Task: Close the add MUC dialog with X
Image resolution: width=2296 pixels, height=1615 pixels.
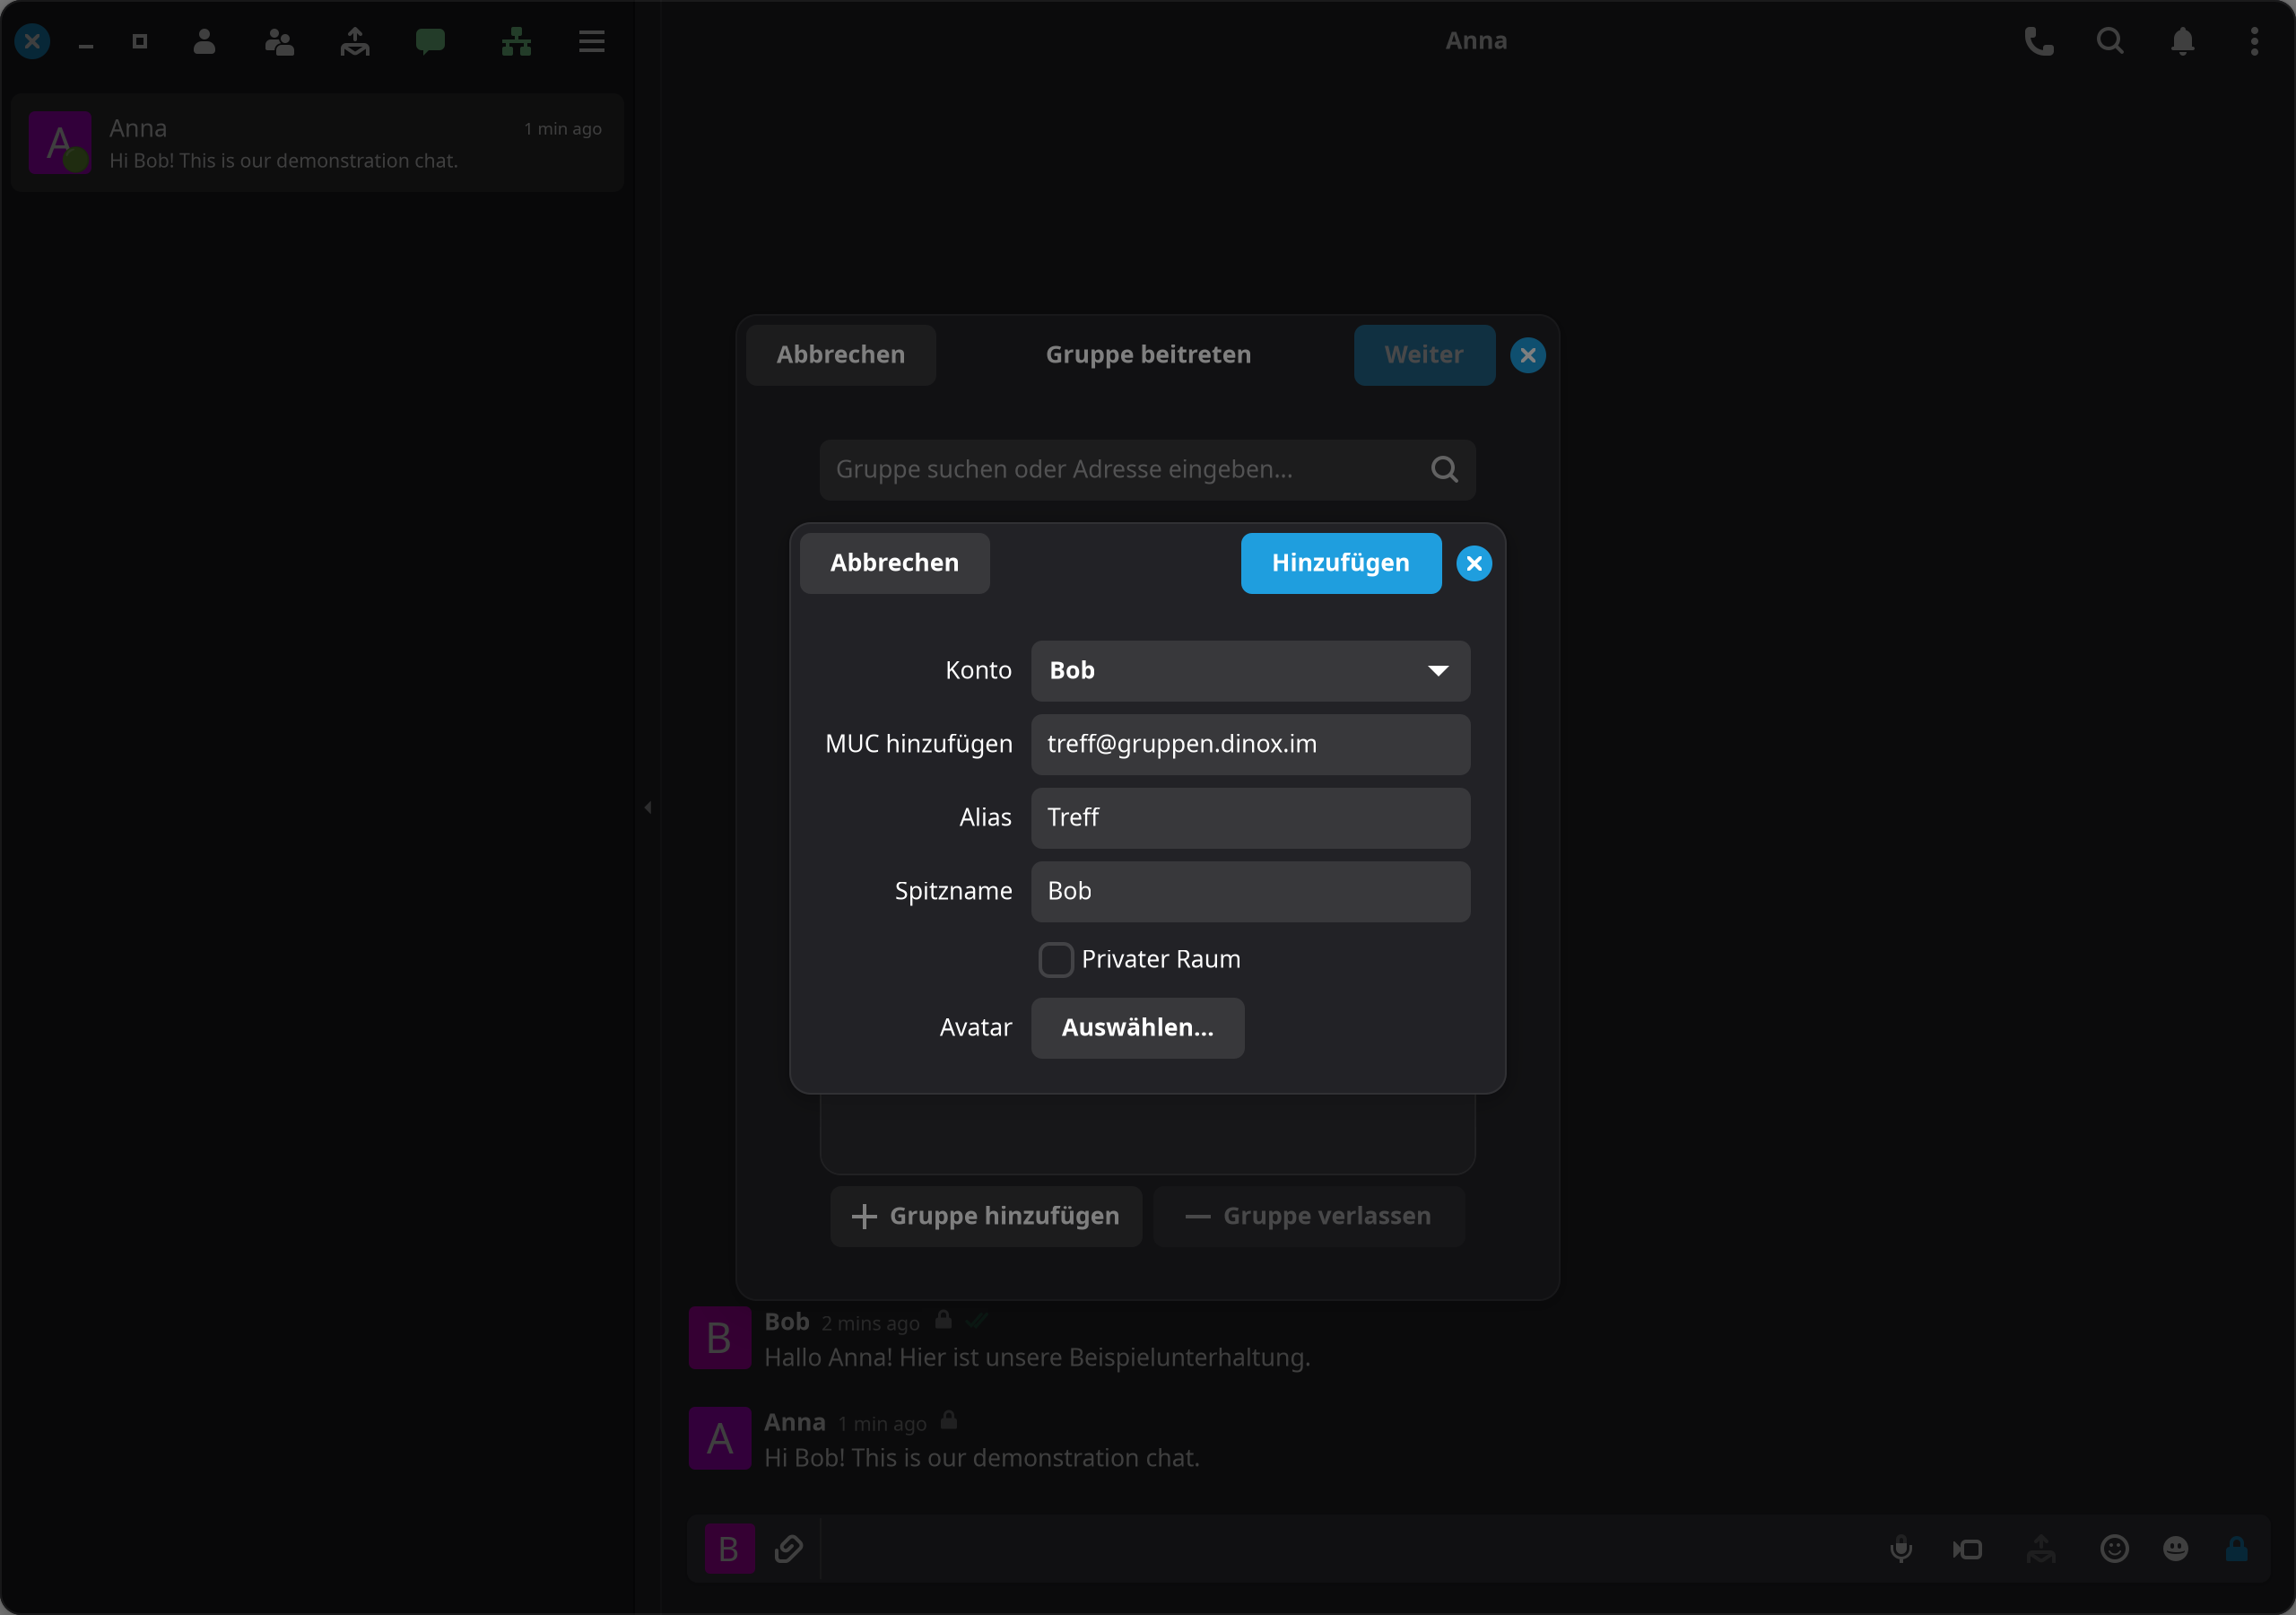Action: [x=1474, y=563]
